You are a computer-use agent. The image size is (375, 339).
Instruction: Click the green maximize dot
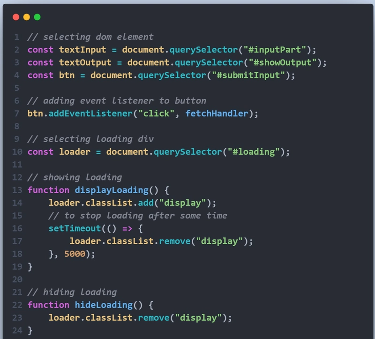point(37,17)
